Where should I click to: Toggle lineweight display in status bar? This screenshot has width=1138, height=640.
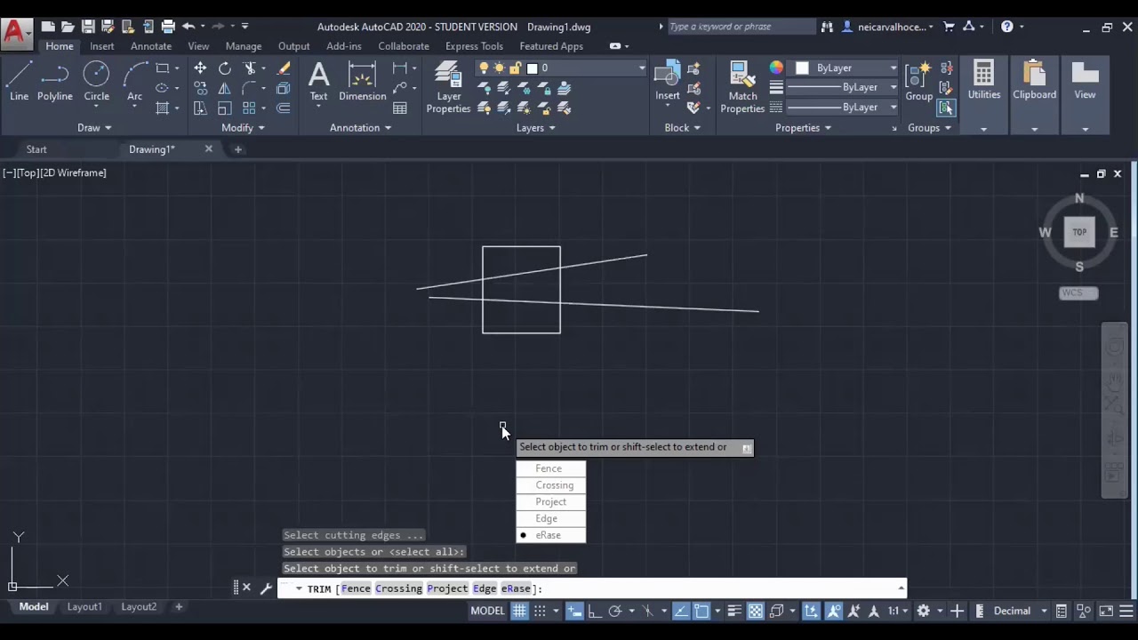tap(734, 611)
